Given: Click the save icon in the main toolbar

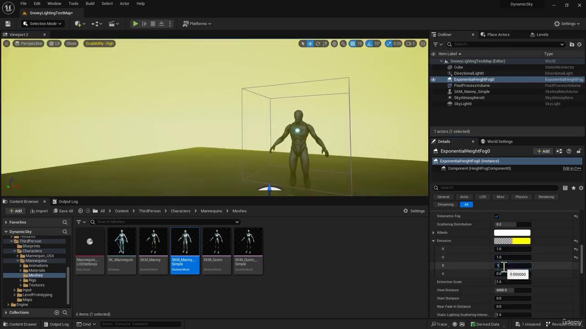Looking at the screenshot, I should coord(8,24).
